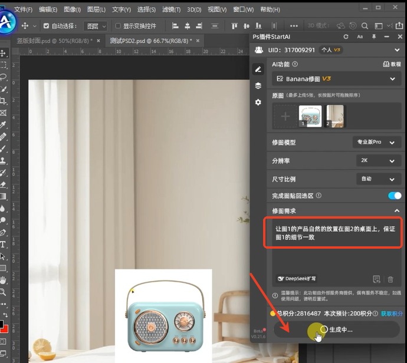The width and height of the screenshot is (407, 363).
Task: Open the Move tool preset dropdown arrow
Action: pyautogui.click(x=35, y=26)
